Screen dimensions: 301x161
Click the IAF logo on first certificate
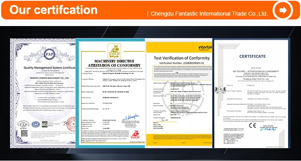[36, 124]
